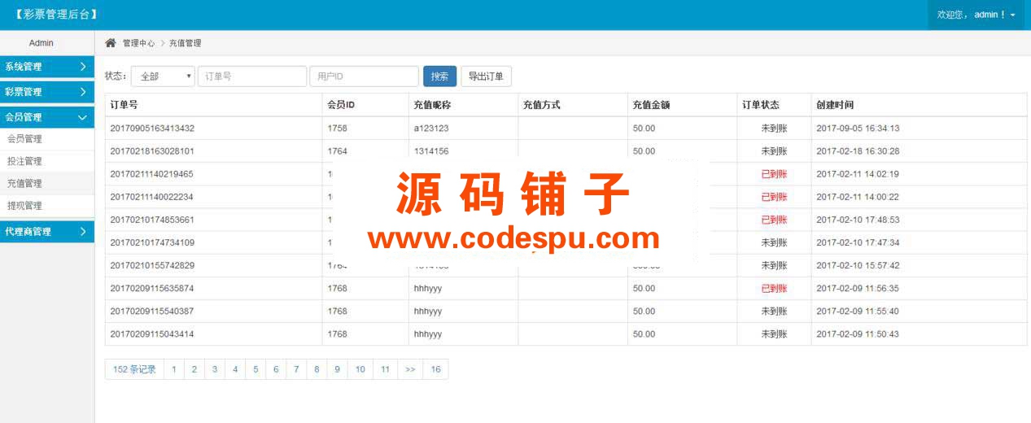Collapse the 会员管理 sidebar section

point(47,117)
